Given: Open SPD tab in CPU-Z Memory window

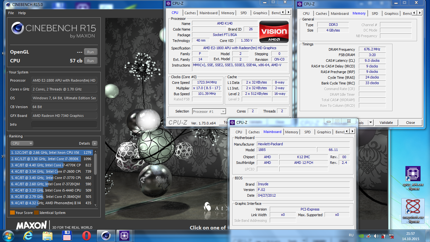Looking at the screenshot, I should point(375,14).
